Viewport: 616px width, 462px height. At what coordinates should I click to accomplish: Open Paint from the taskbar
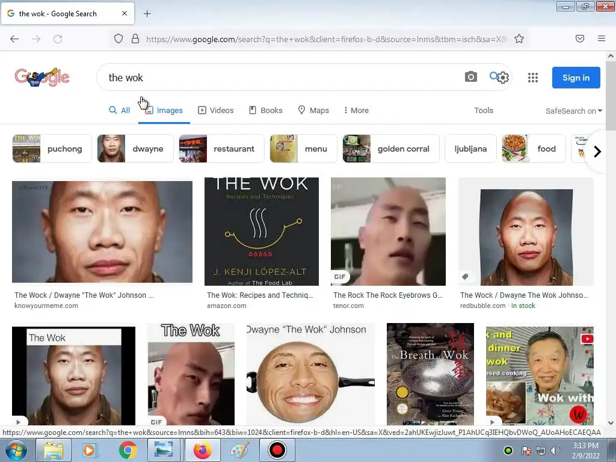[239, 450]
